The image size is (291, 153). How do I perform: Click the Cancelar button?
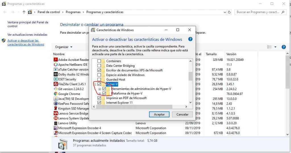pos(182,114)
